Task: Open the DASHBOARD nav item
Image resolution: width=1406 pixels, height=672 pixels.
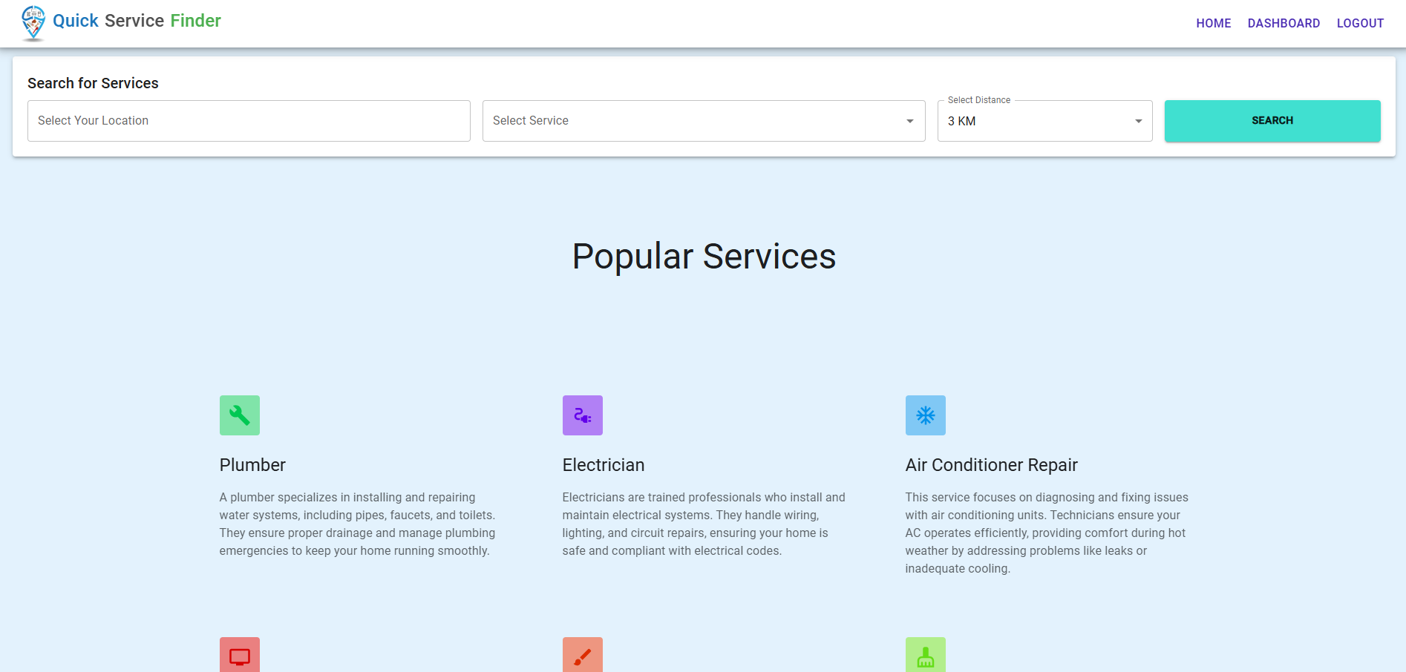Action: point(1284,23)
